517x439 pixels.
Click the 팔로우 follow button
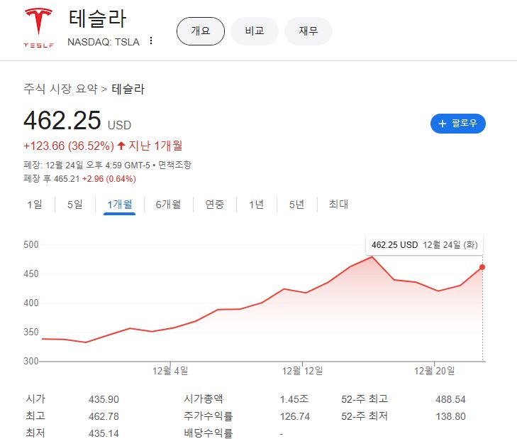point(457,124)
